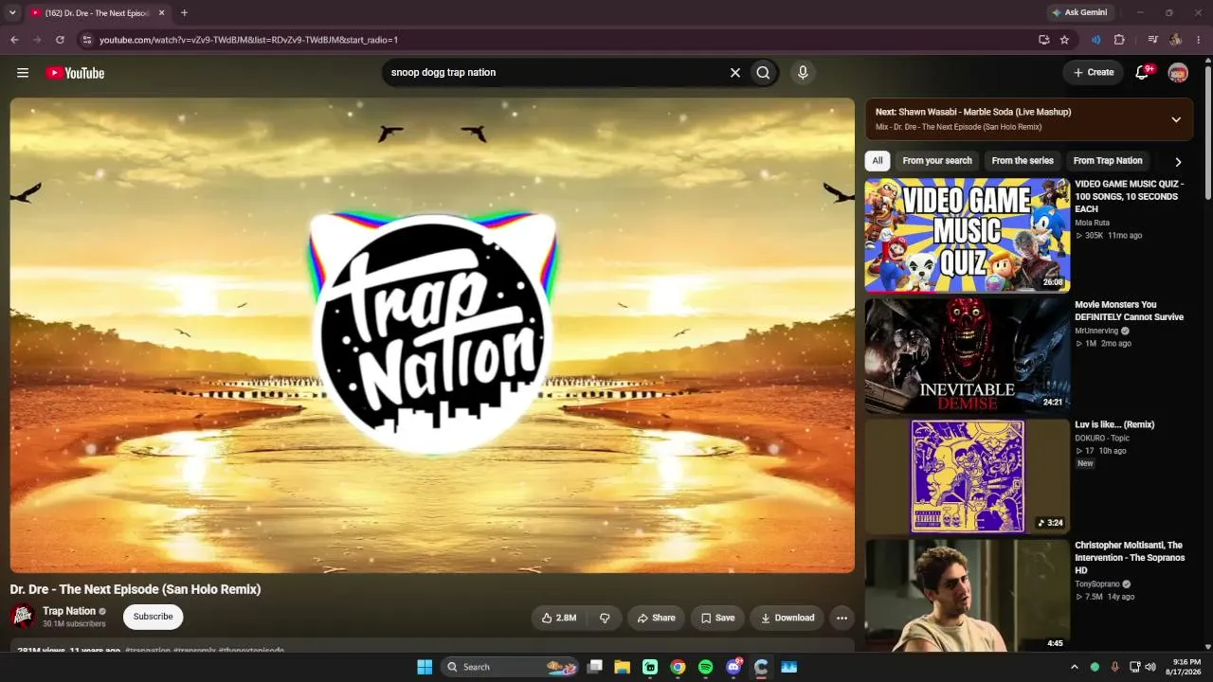The image size is (1213, 682).
Task: Open the Windows Start menu
Action: 425,667
